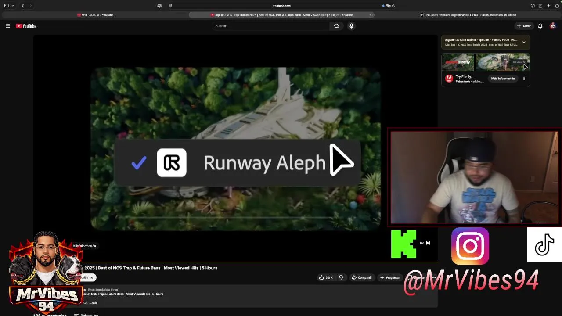Screen dimensions: 562x316
Task: Click the Safari forward arrow
Action: [x=30, y=6]
